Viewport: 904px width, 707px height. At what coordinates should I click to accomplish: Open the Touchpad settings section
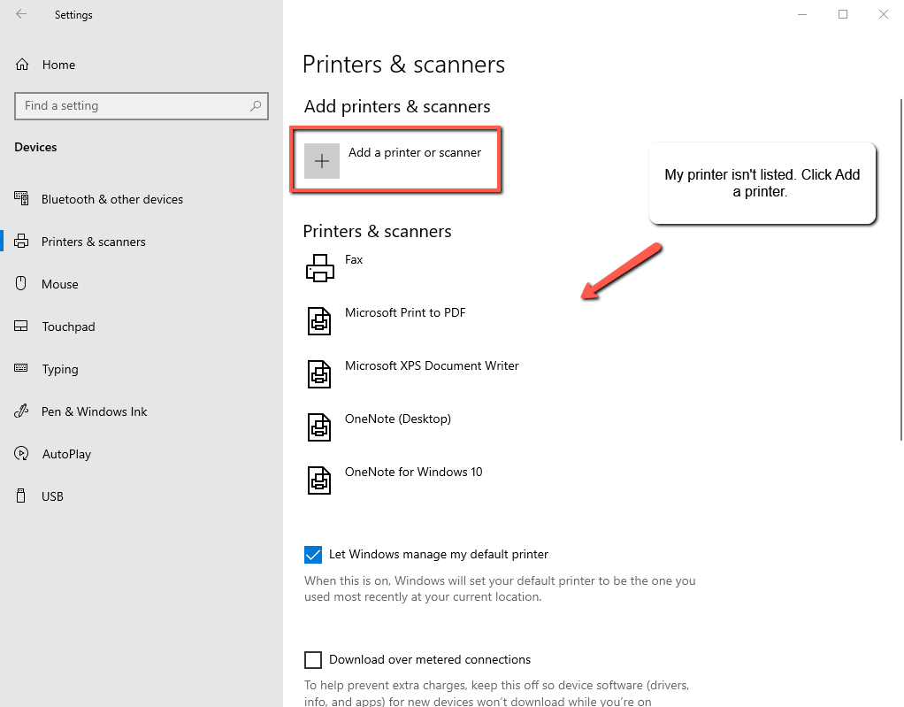point(68,327)
